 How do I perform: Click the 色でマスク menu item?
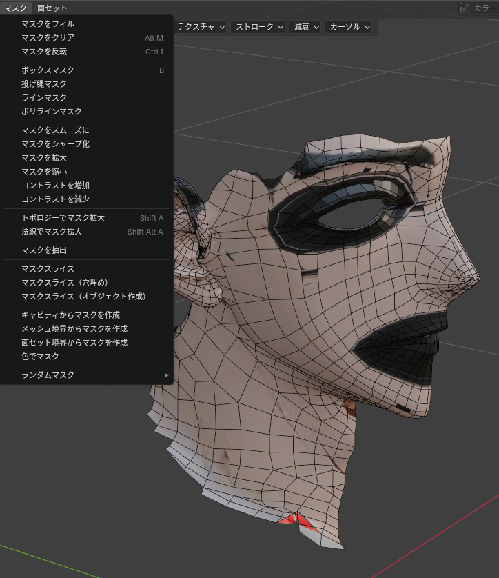click(x=41, y=357)
